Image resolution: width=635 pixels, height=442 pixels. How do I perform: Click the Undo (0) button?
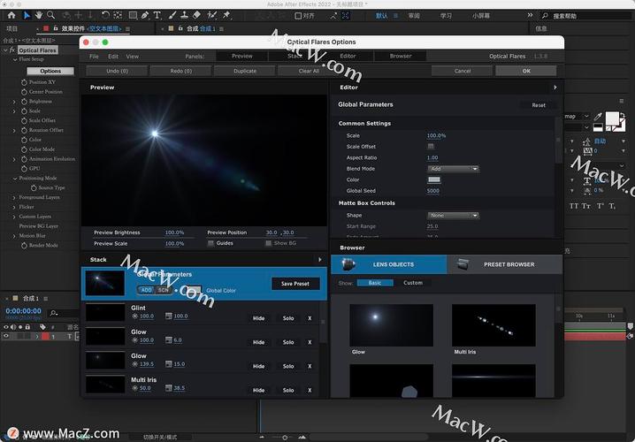(117, 71)
